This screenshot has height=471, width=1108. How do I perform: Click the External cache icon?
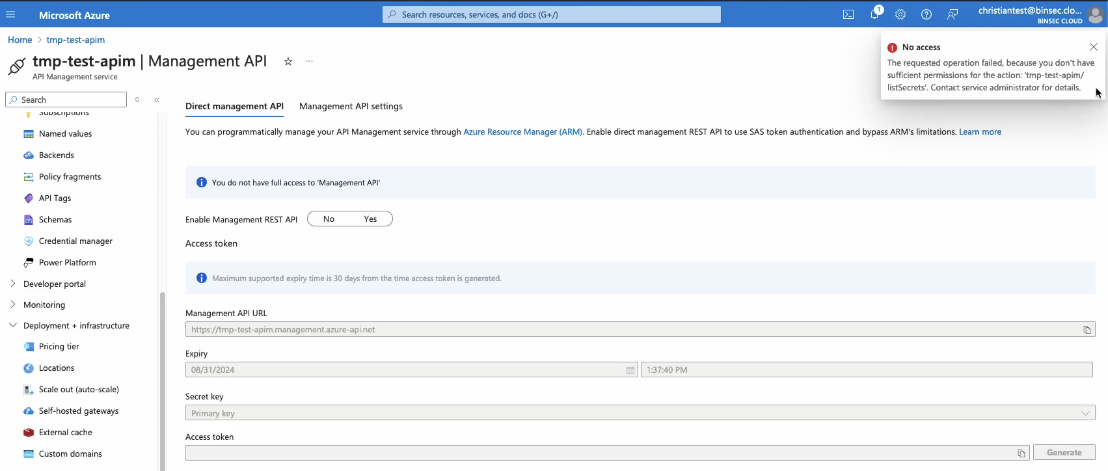pos(29,433)
